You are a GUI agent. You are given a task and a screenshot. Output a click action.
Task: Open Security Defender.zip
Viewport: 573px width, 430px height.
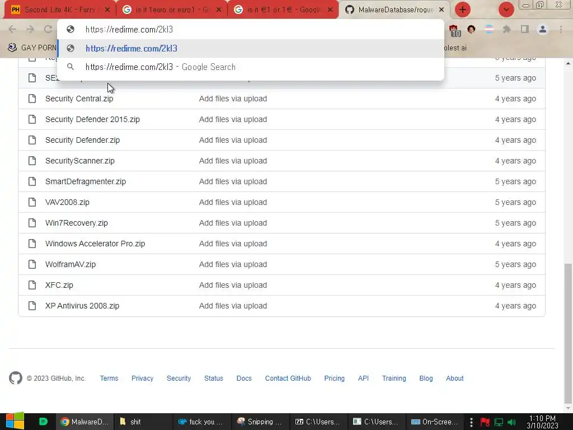pyautogui.click(x=83, y=140)
